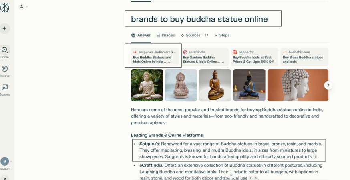The image size is (350, 180).
Task: Open the Satguru's source card
Action: coord(155,57)
